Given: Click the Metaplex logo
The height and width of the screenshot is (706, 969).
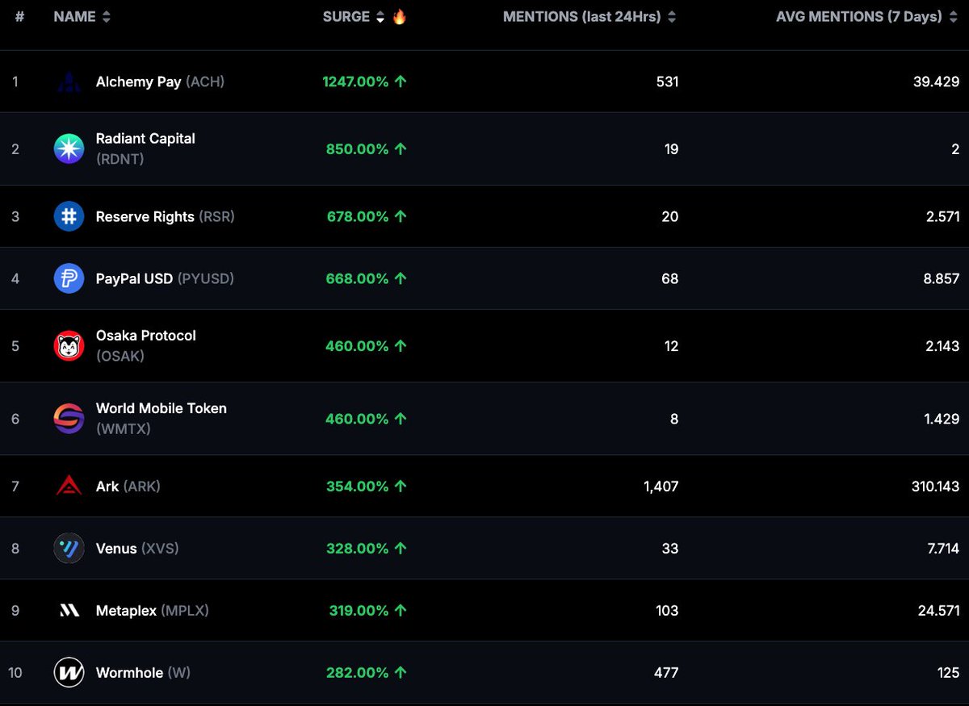Looking at the screenshot, I should [69, 611].
